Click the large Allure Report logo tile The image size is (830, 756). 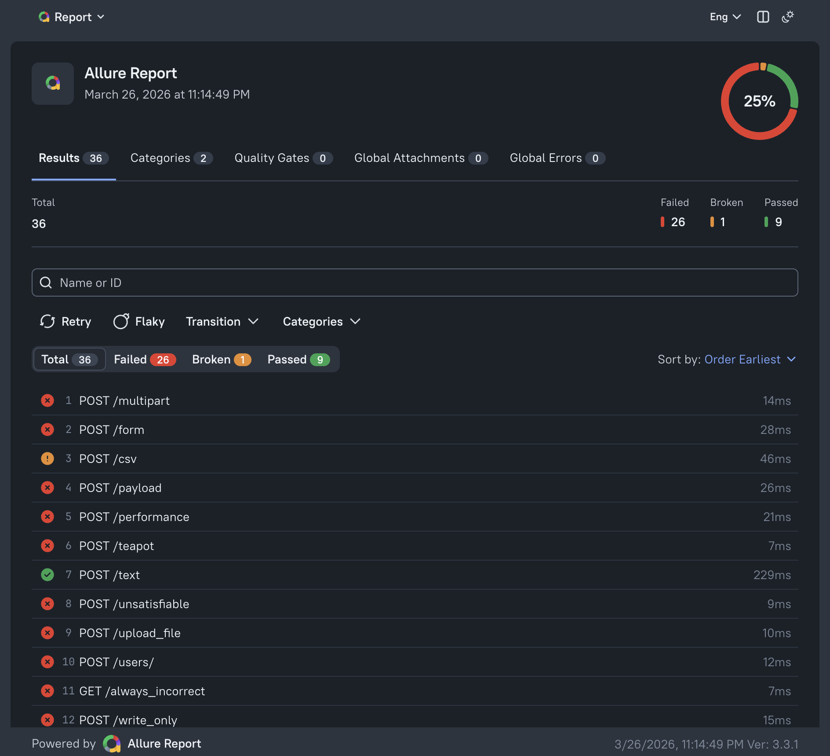(x=53, y=83)
